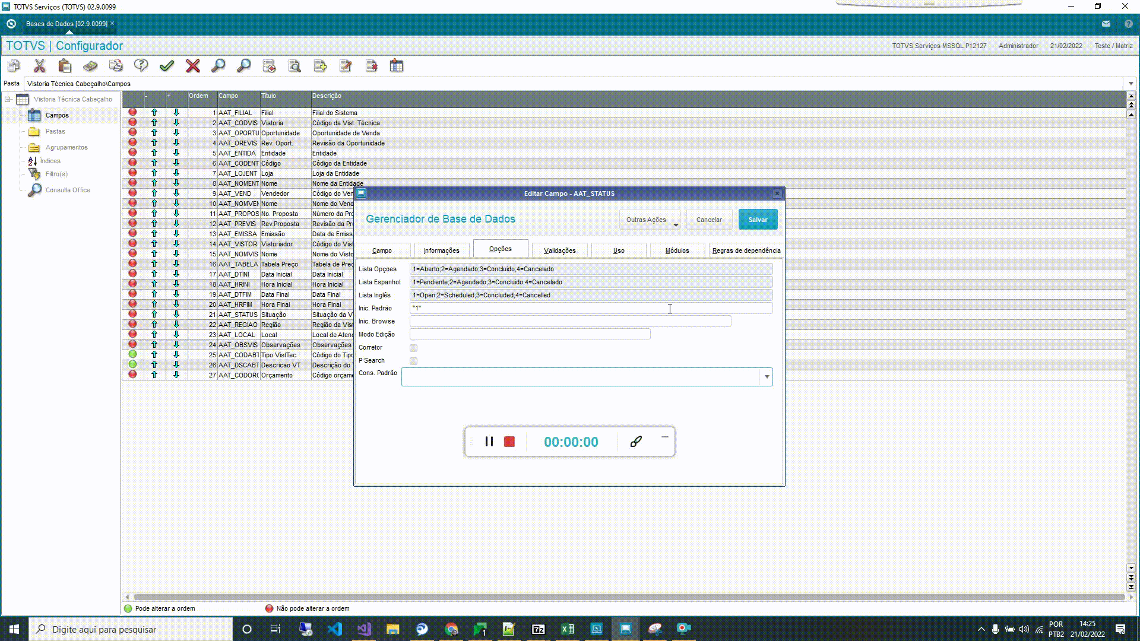The image size is (1140, 641).
Task: Click the edit record pencil icon
Action: tap(346, 65)
